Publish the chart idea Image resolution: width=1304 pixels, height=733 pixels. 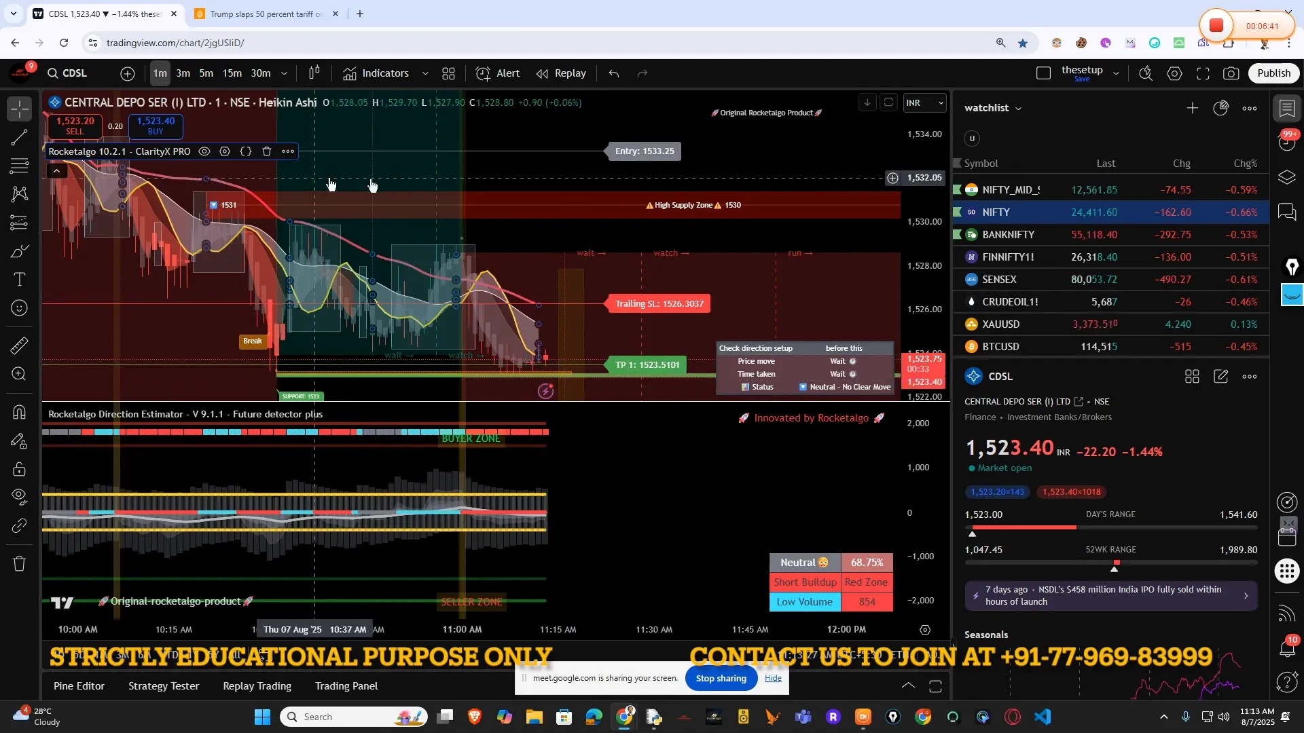(1273, 73)
